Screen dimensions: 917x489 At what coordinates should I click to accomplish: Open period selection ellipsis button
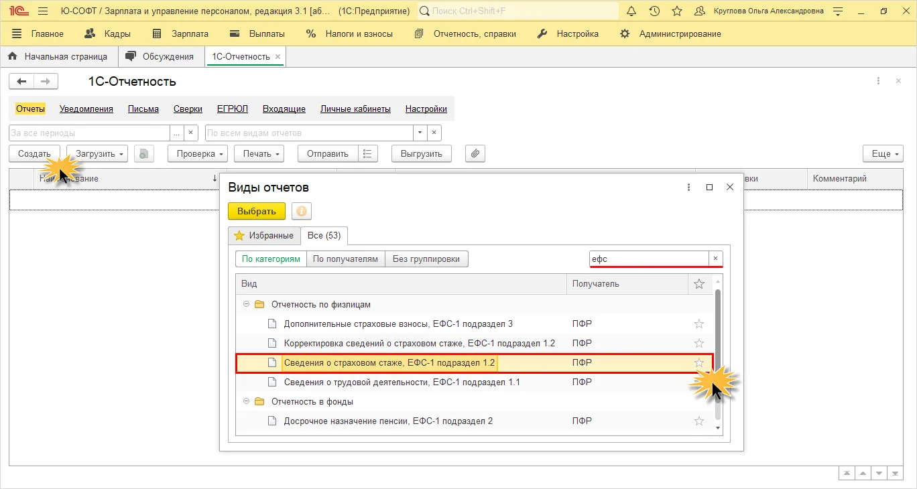tap(177, 133)
